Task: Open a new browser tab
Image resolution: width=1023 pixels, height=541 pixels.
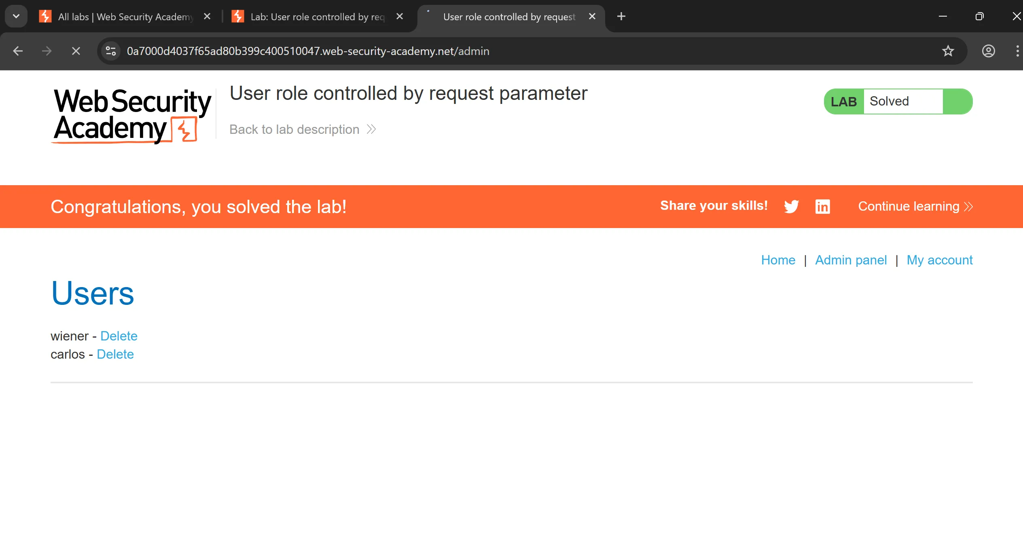Action: coord(621,17)
